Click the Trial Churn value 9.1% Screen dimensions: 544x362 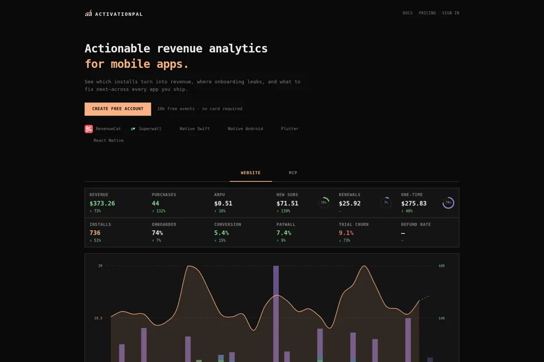[x=346, y=233]
